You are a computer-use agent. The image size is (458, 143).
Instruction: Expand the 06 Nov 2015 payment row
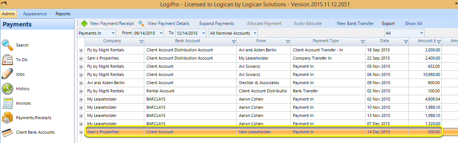[x=81, y=75]
